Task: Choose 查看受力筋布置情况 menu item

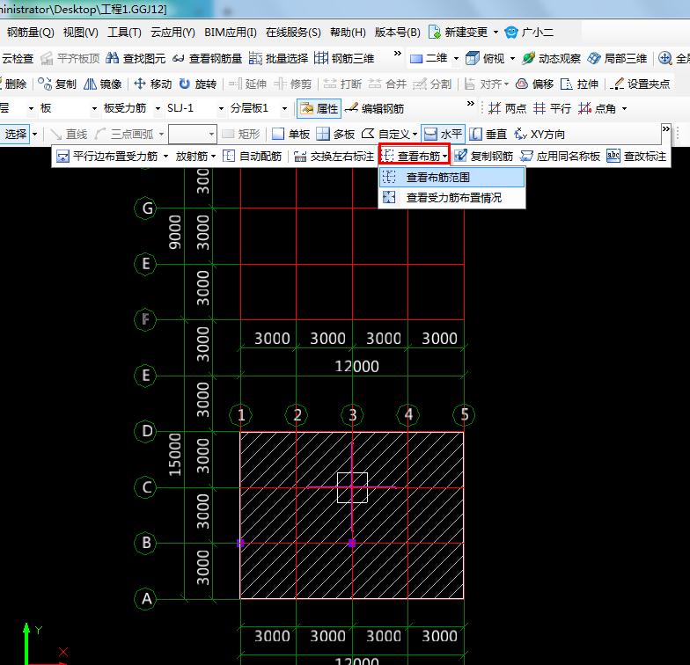Action: click(452, 197)
